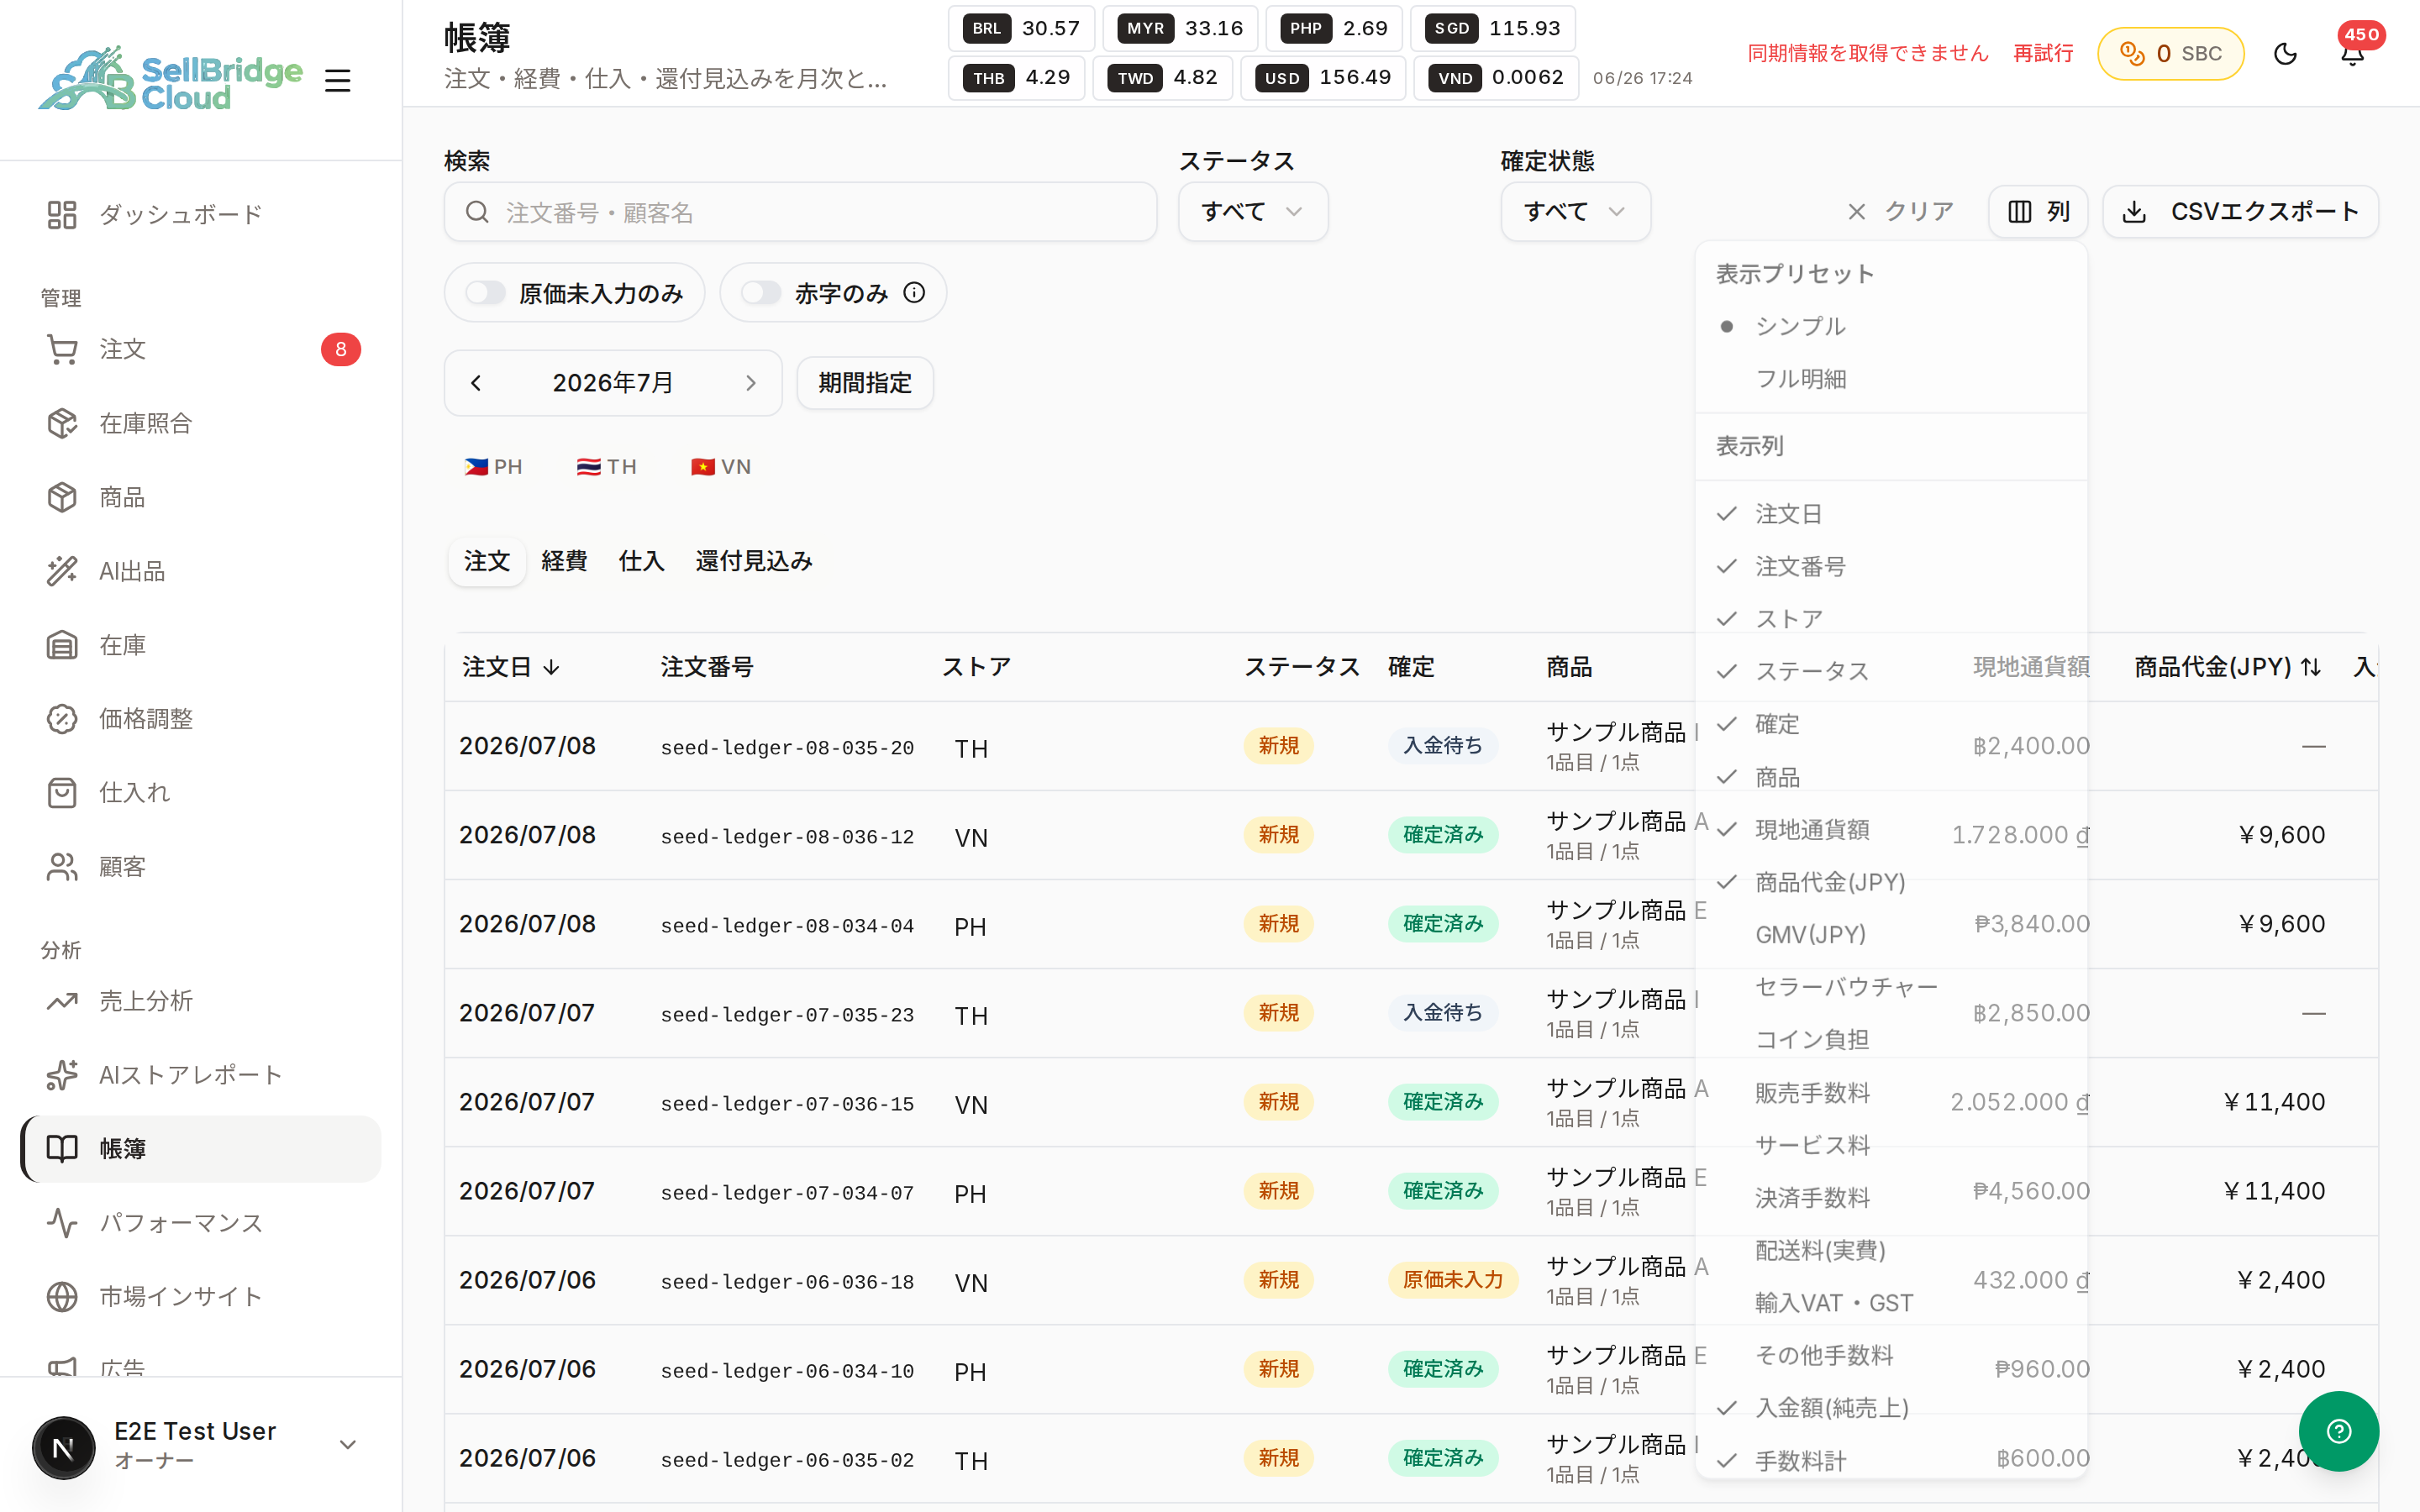2420x1512 pixels.
Task: Enable GMV(JPY) column
Action: (1891, 934)
